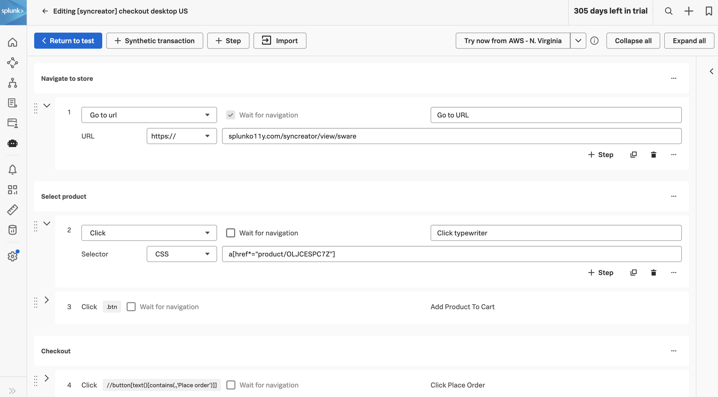Image resolution: width=718 pixels, height=397 pixels.
Task: Grab the drag handle of step 1
Action: click(36, 108)
